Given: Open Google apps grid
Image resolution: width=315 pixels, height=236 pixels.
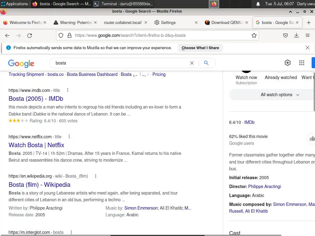Looking at the screenshot, I should [x=301, y=63].
